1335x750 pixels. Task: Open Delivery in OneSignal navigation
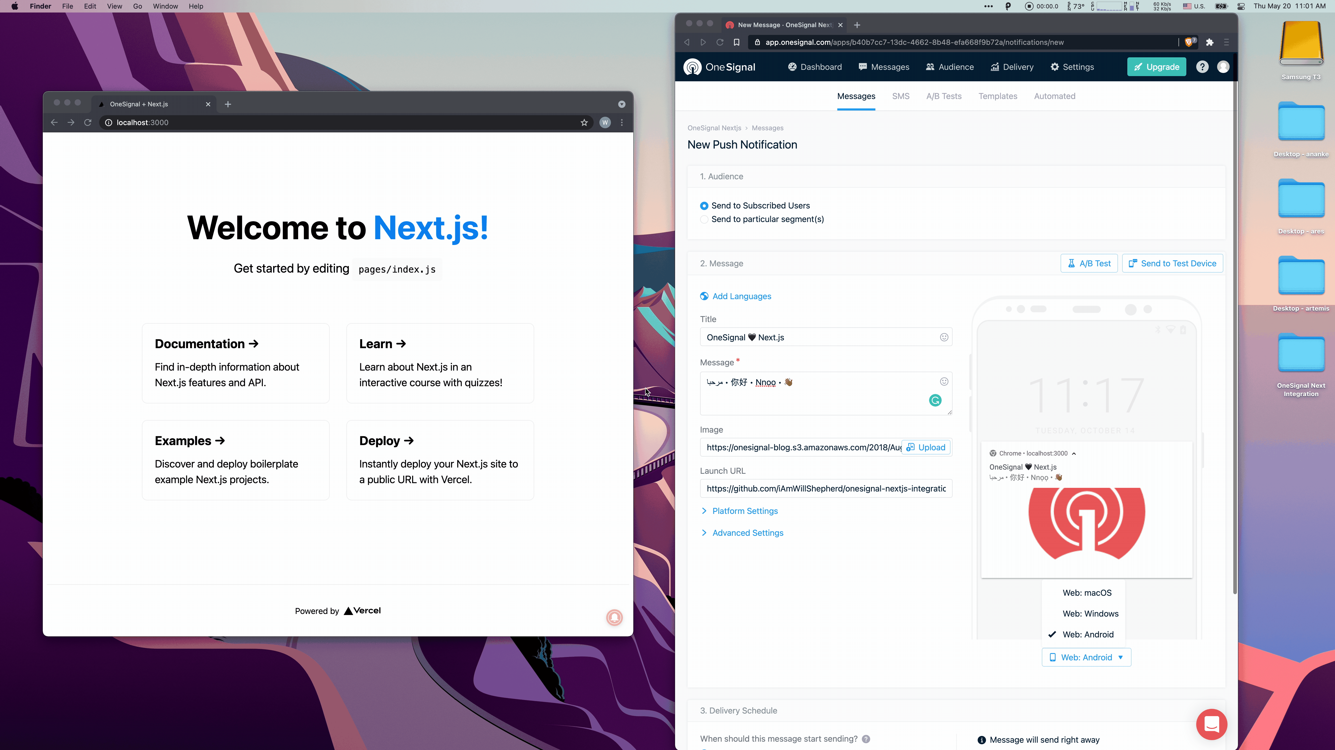(1012, 67)
